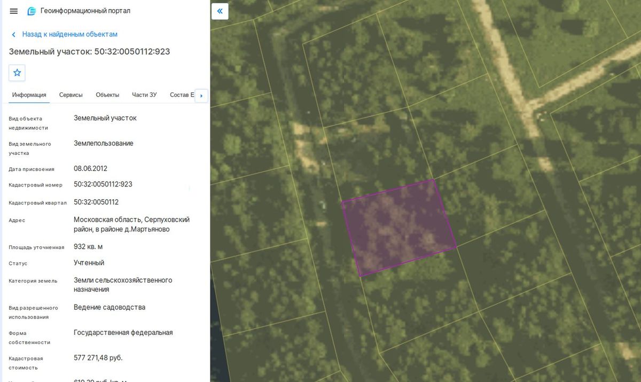Collapse the side panel with double-chevron button

[220, 11]
